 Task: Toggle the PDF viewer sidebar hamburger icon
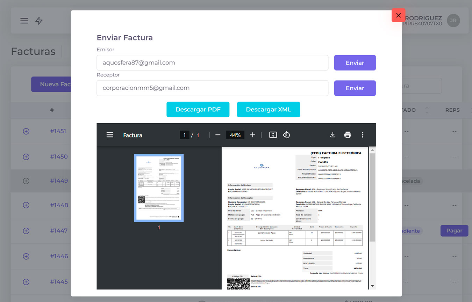tap(110, 135)
